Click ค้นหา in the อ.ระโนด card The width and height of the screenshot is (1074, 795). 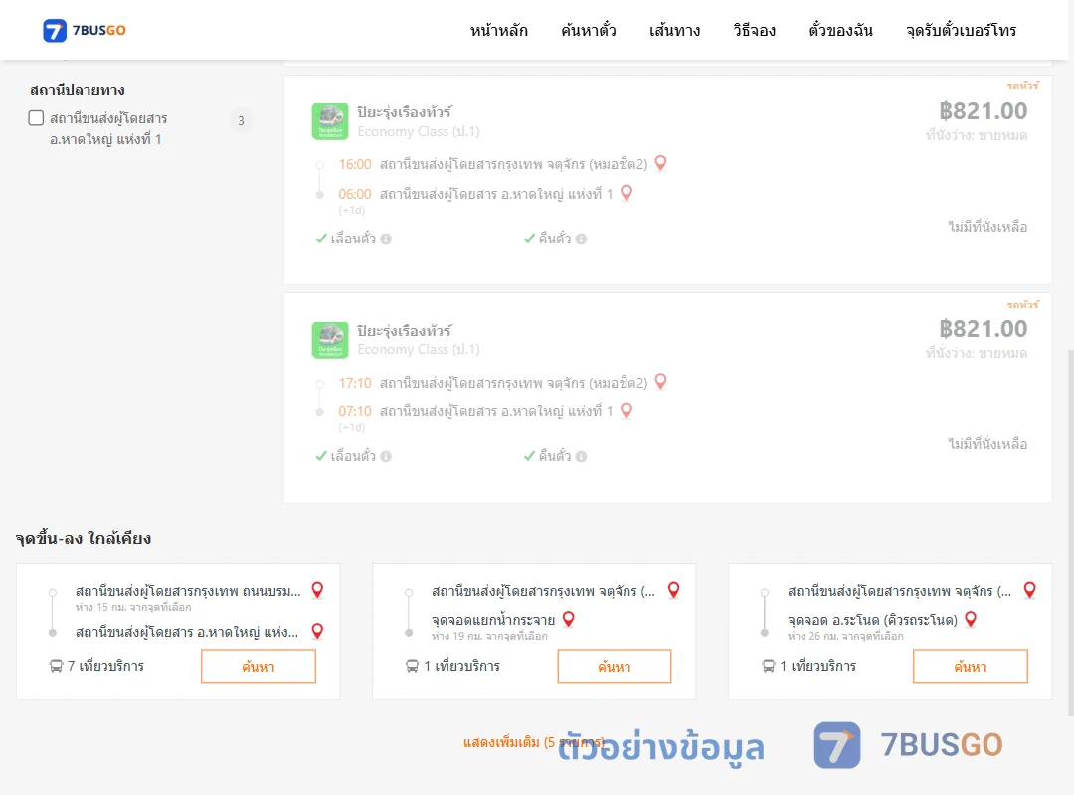(x=971, y=666)
